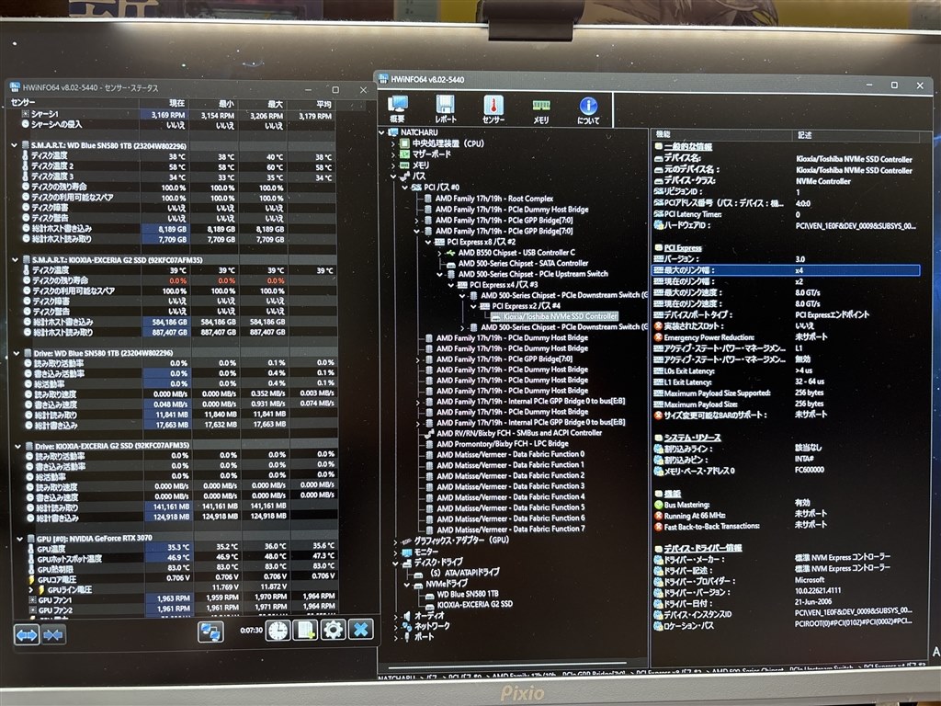This screenshot has width=941, height=706.
Task: Click the メモリ memory toolbar icon
Action: pos(540,111)
